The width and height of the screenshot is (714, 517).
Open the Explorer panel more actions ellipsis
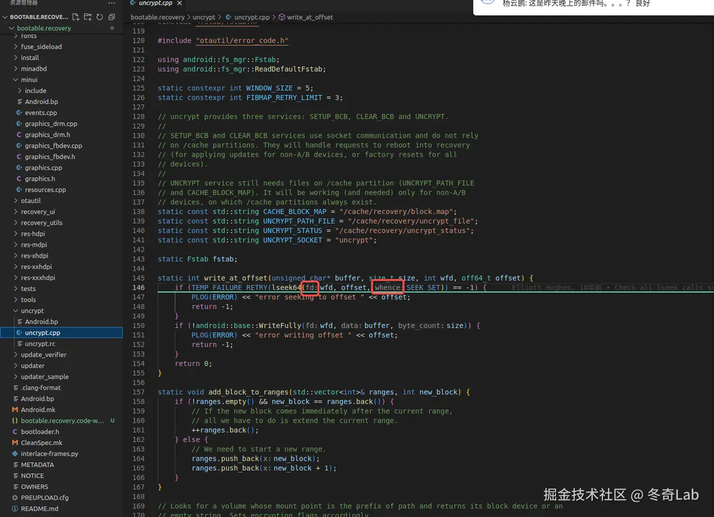pos(111,3)
